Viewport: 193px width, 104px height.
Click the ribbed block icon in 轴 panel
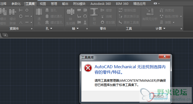(x=79, y=22)
